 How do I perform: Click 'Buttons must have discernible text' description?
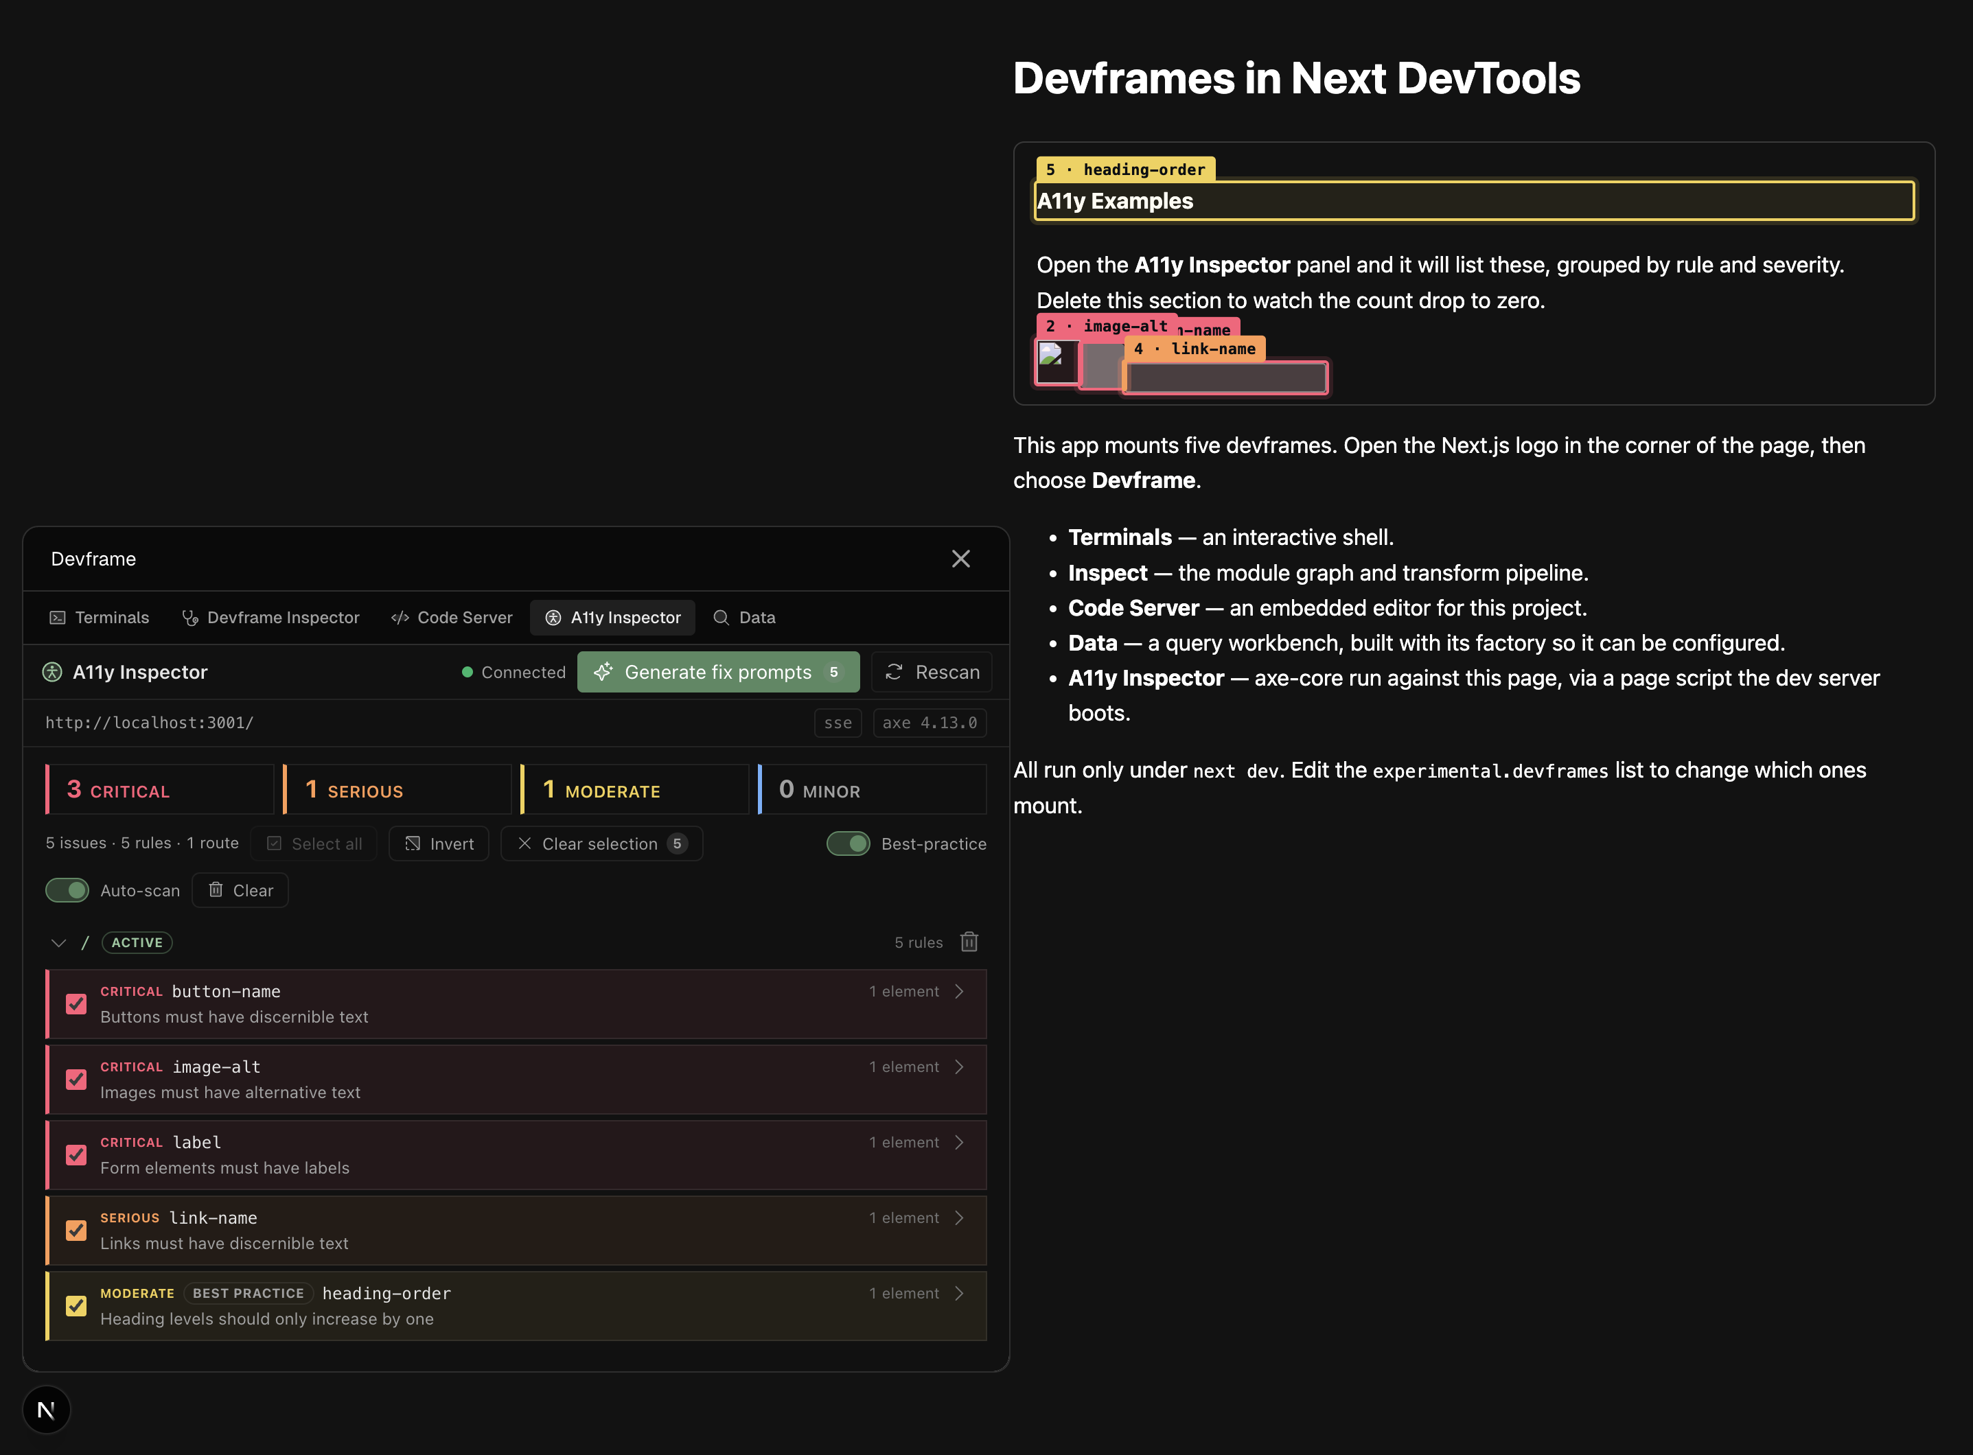point(234,1017)
